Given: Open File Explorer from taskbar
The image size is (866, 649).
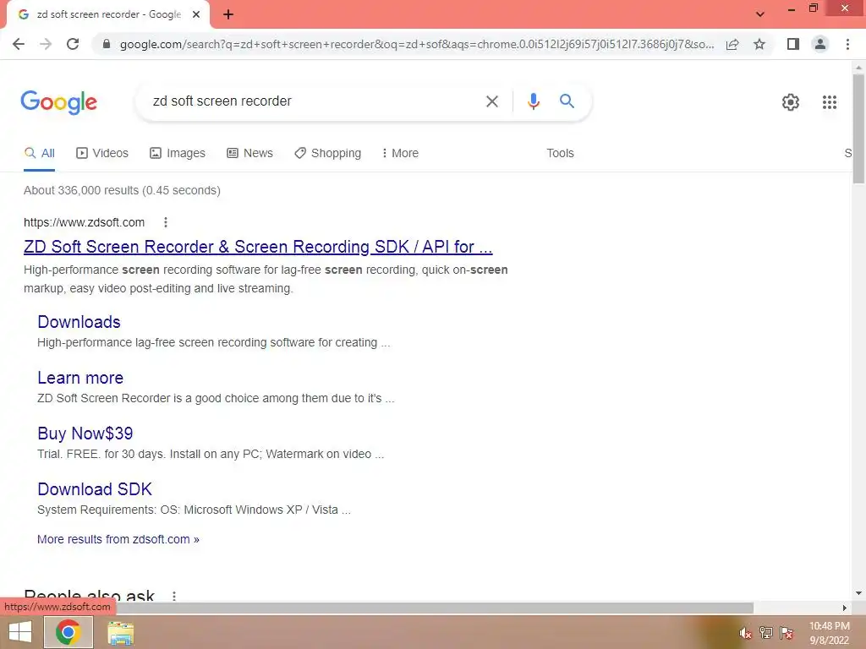Looking at the screenshot, I should (x=120, y=633).
